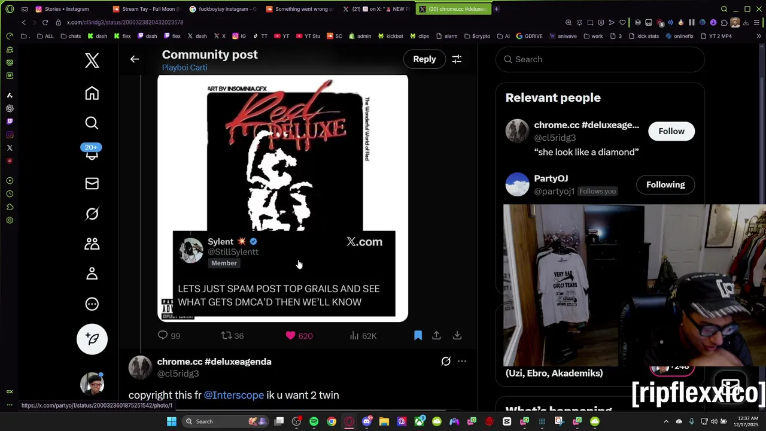This screenshot has height=431, width=766.
Task: Click the compose Post feather button
Action: [x=92, y=339]
